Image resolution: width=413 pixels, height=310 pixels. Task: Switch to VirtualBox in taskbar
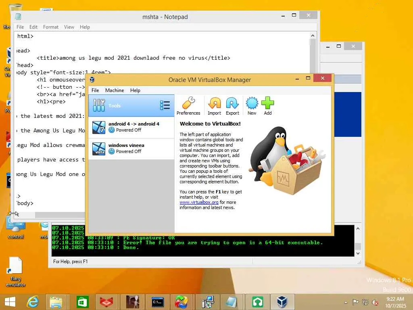click(x=282, y=302)
